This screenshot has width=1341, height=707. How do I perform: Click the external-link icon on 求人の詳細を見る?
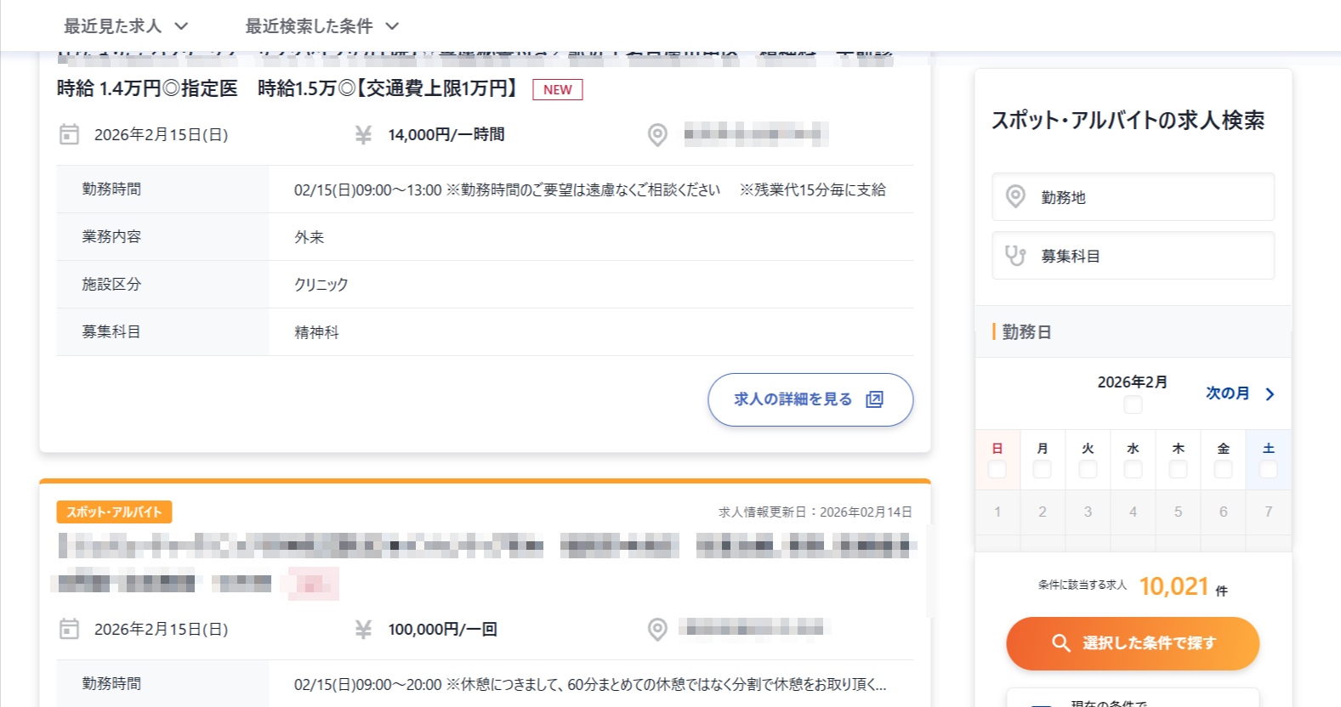pos(874,399)
